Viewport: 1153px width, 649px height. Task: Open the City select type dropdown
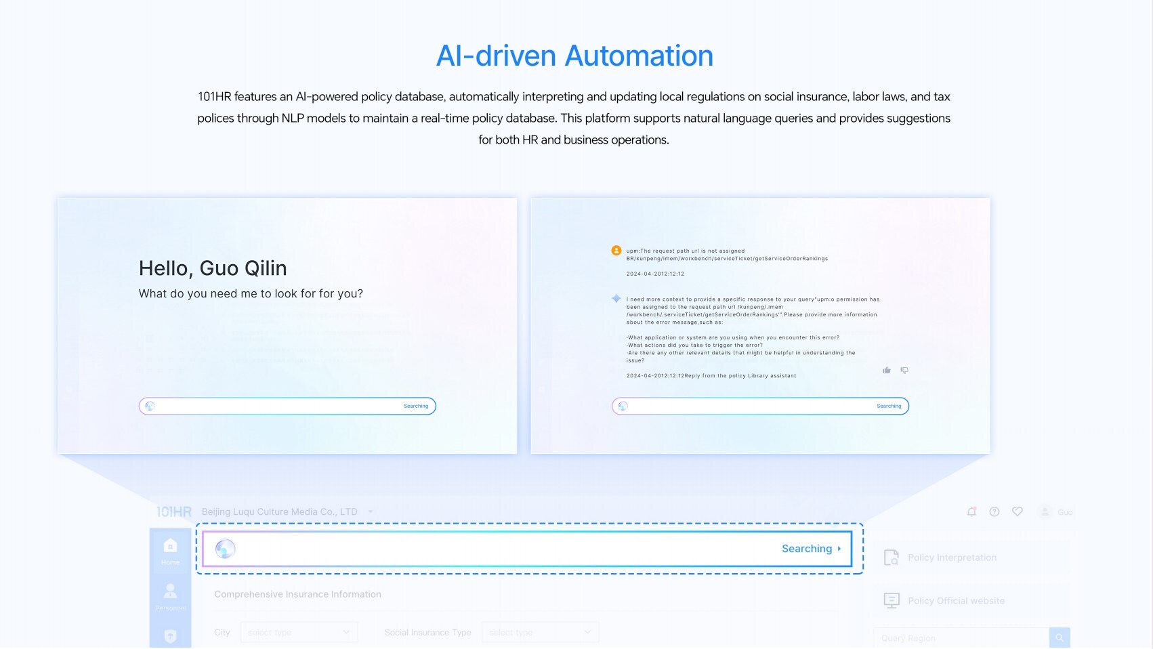click(x=298, y=632)
